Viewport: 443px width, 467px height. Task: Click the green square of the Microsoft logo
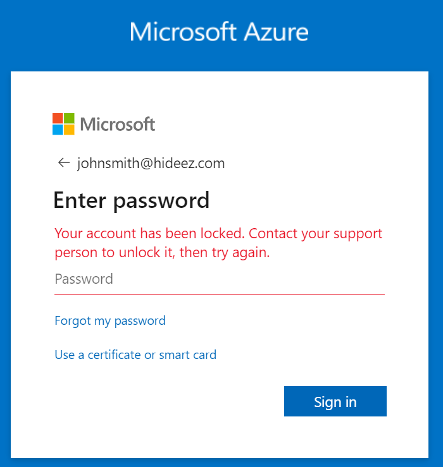click(69, 118)
